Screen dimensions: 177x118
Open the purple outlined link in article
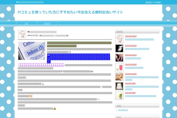coord(41,65)
